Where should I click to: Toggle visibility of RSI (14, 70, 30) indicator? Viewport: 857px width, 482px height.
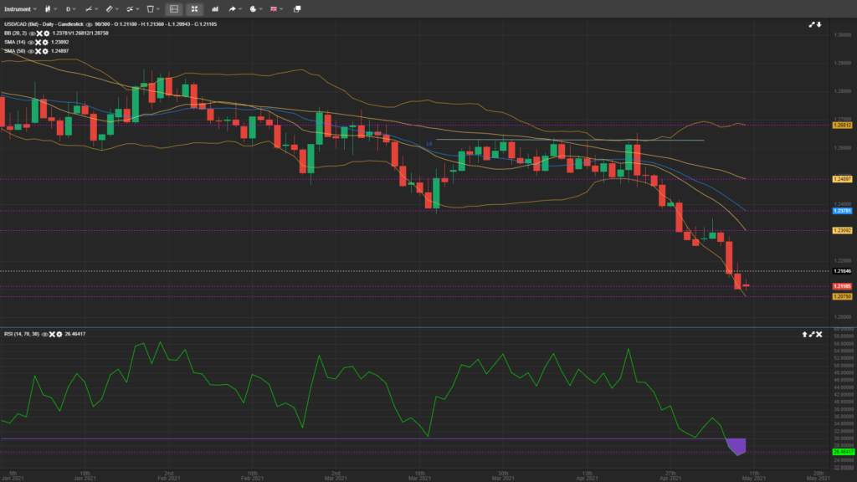tap(45, 334)
